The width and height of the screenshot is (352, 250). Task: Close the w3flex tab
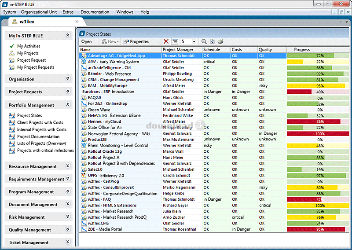pos(77,22)
